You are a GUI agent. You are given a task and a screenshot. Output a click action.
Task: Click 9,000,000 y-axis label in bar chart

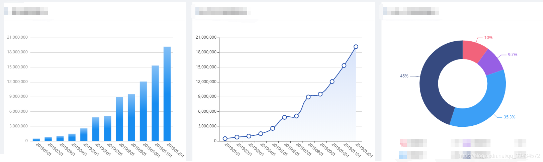18,96
